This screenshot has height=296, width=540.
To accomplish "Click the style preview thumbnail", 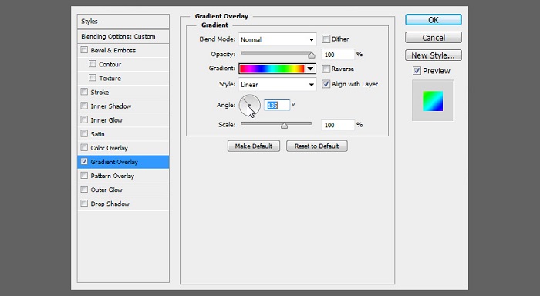I will [433, 101].
